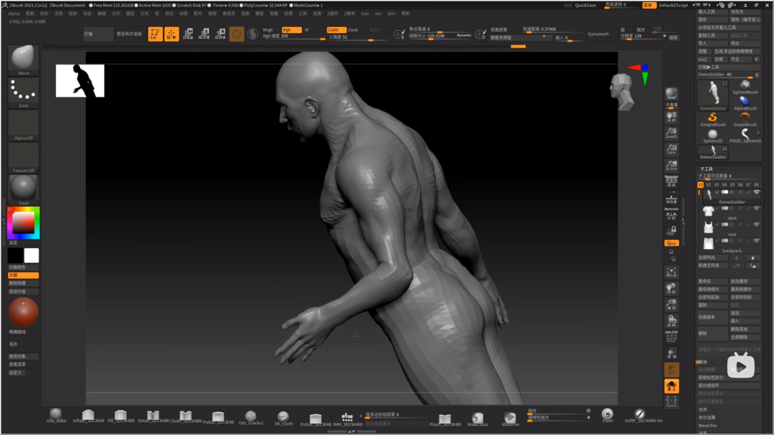Switch to subtool visibility set V2
Screen dimensions: 774x435
point(708,185)
